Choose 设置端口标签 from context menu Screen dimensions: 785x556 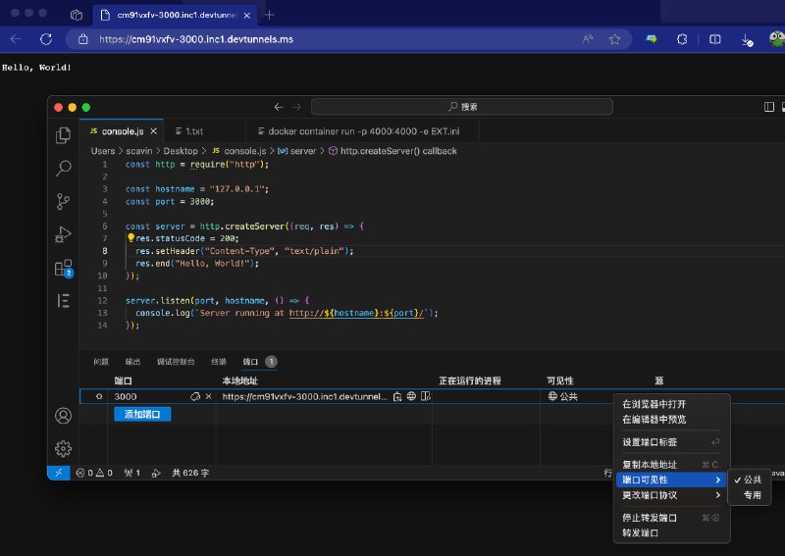point(671,442)
